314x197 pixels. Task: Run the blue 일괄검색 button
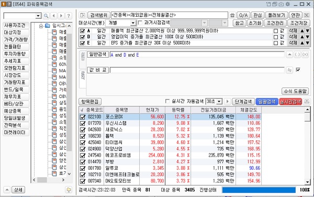(x=267, y=102)
